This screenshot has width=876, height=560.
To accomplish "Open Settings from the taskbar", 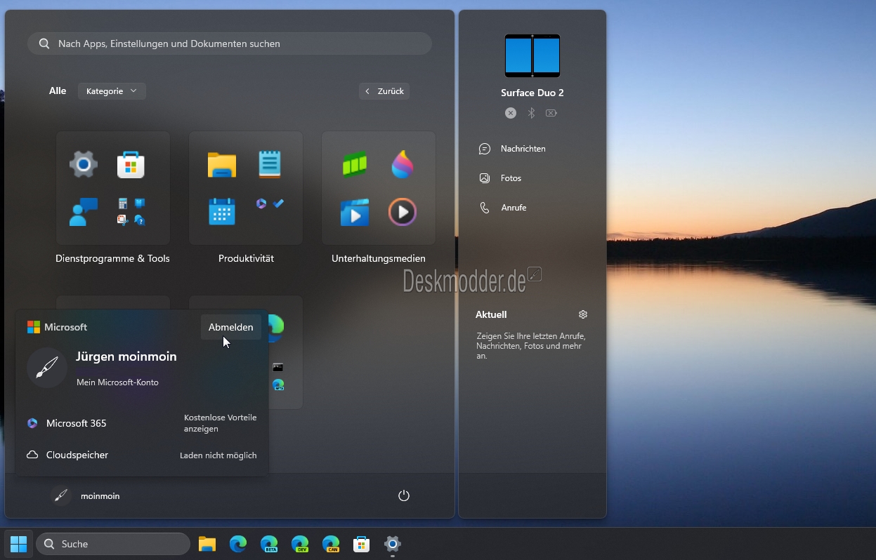I will tap(393, 544).
